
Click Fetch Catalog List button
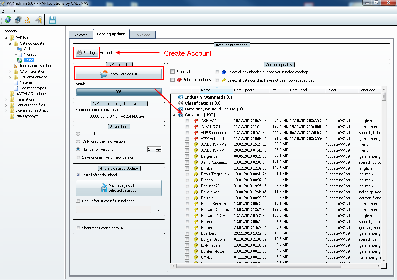pos(119,74)
